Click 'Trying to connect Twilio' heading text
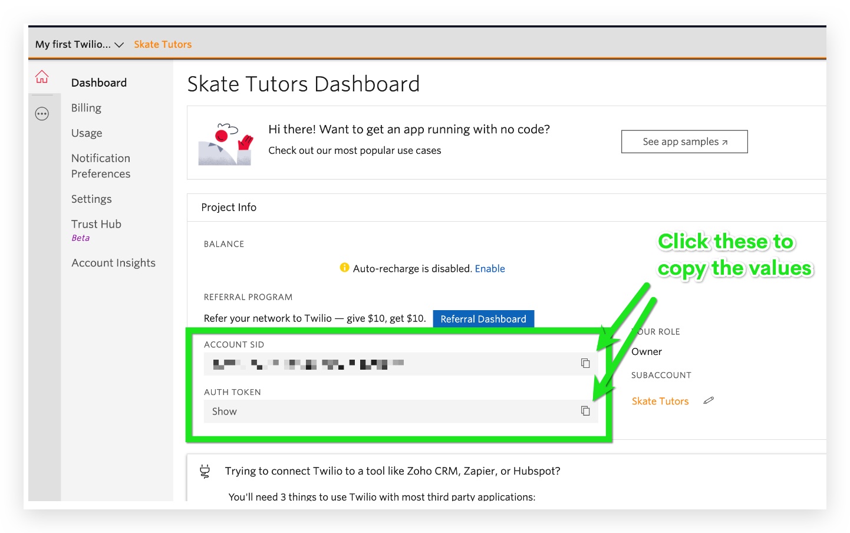The height and width of the screenshot is (533, 850). tap(393, 471)
